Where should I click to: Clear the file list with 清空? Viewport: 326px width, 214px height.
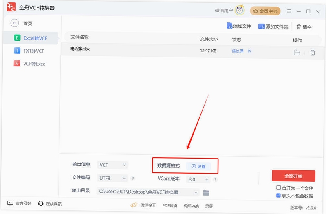tap(304, 27)
